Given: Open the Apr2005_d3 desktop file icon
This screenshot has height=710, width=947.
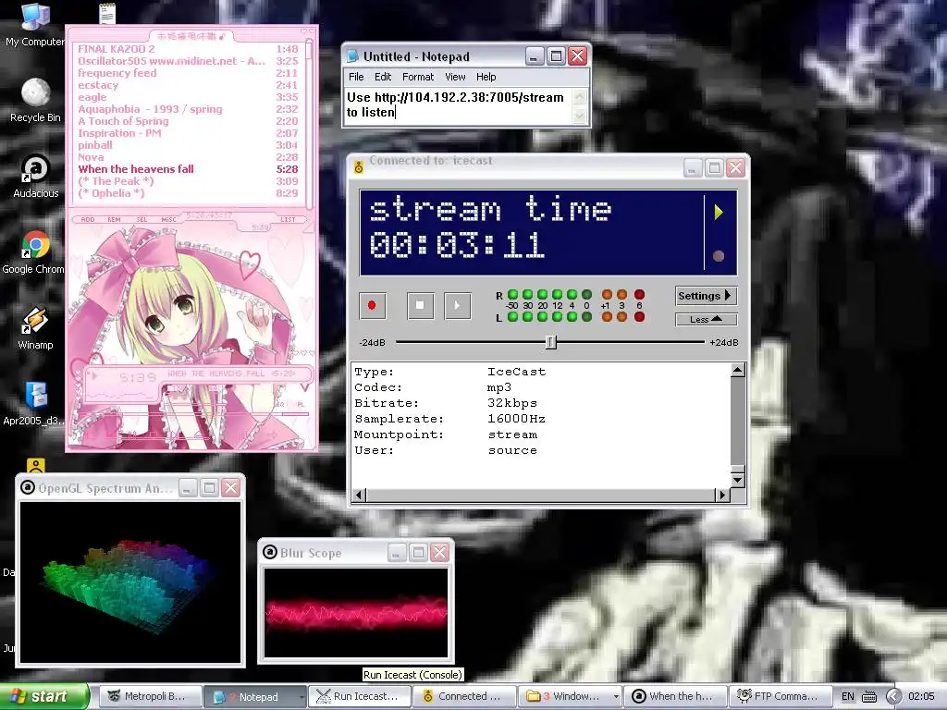Looking at the screenshot, I should (35, 404).
